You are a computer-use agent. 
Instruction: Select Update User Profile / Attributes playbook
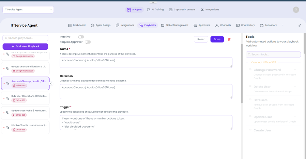tap(25, 113)
